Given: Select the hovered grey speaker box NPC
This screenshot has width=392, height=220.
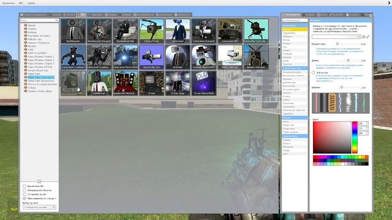Looking at the screenshot, I should click(x=73, y=83).
